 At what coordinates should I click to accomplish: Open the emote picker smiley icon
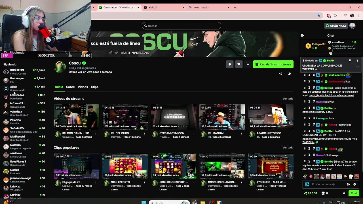pyautogui.click(x=354, y=184)
